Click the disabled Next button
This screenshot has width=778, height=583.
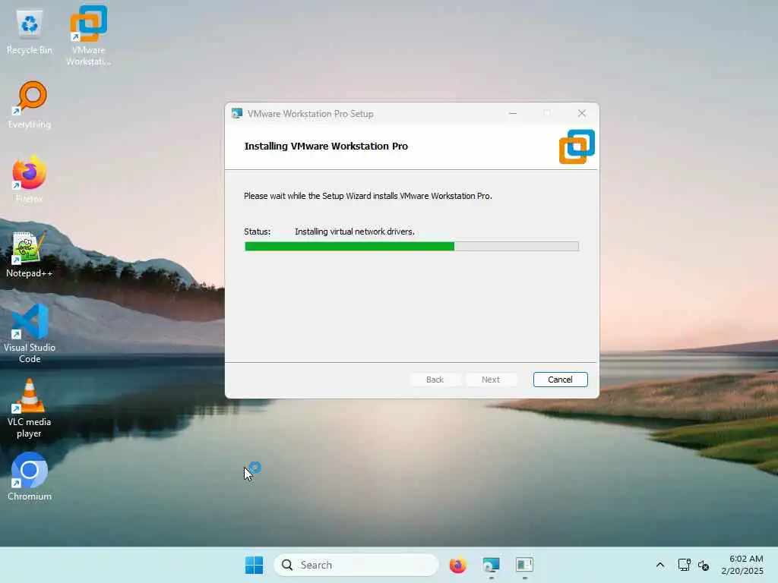tap(491, 380)
